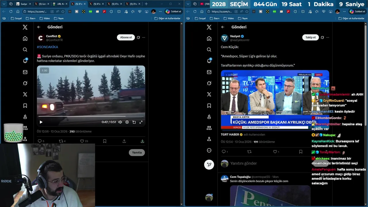The width and height of the screenshot is (368, 207).
Task: Expand Basın bookmarks folder in left window
Action: coord(30,18)
